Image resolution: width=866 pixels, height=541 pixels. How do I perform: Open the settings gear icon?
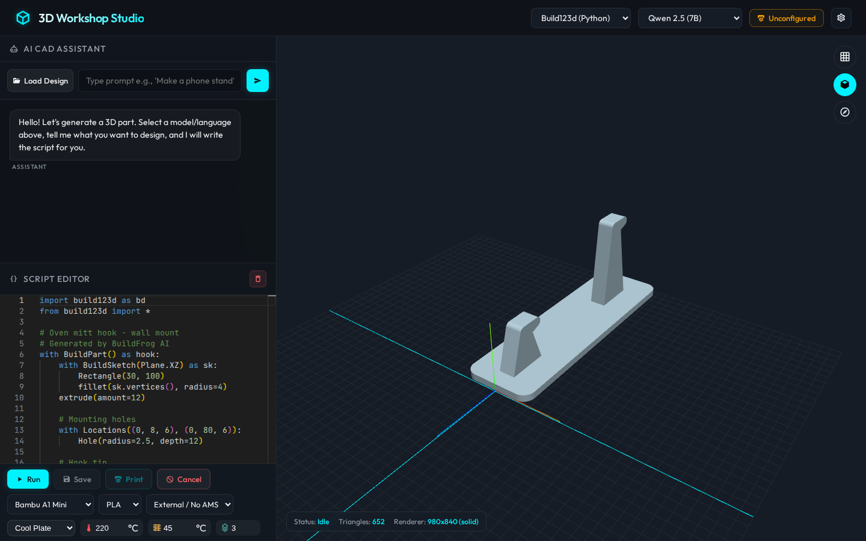[841, 18]
